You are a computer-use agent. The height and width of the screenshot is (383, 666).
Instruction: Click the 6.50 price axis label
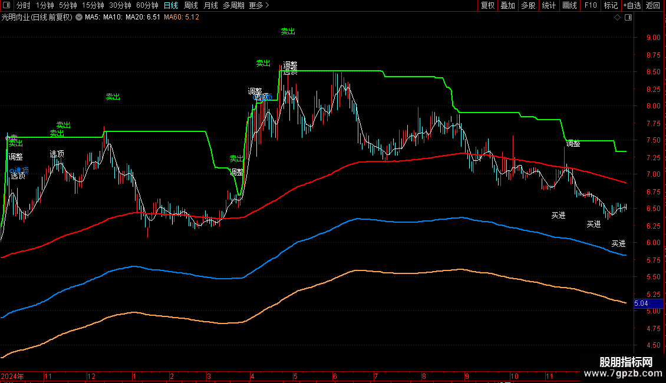click(653, 209)
